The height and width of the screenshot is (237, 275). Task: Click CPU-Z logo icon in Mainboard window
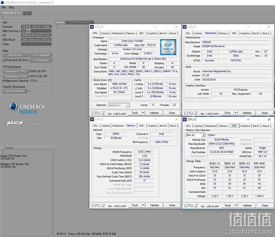[x=185, y=27]
